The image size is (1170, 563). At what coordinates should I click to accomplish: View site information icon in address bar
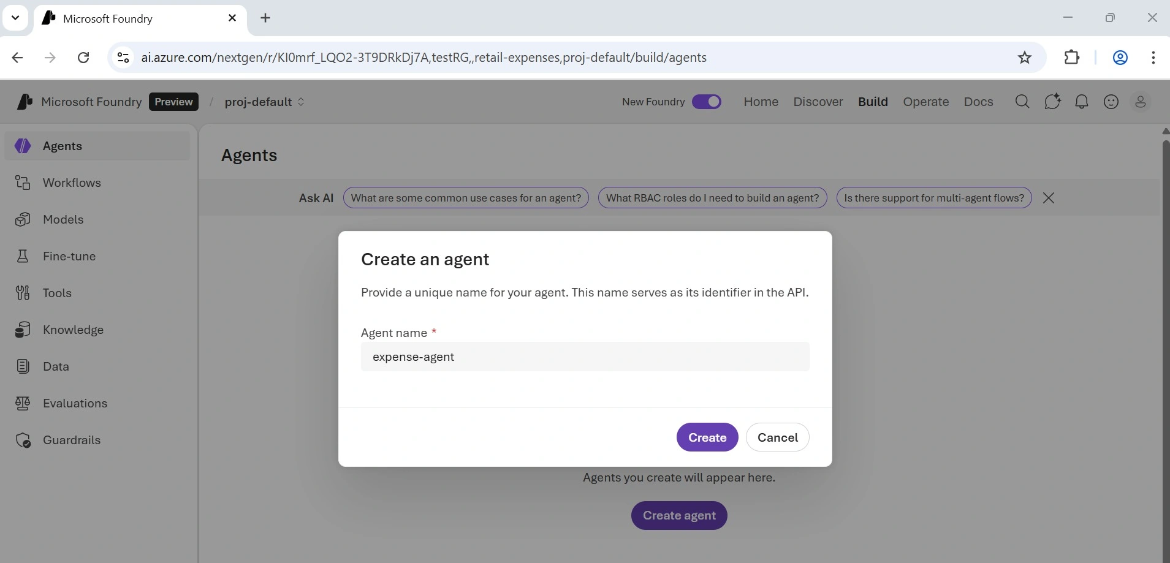pyautogui.click(x=123, y=58)
